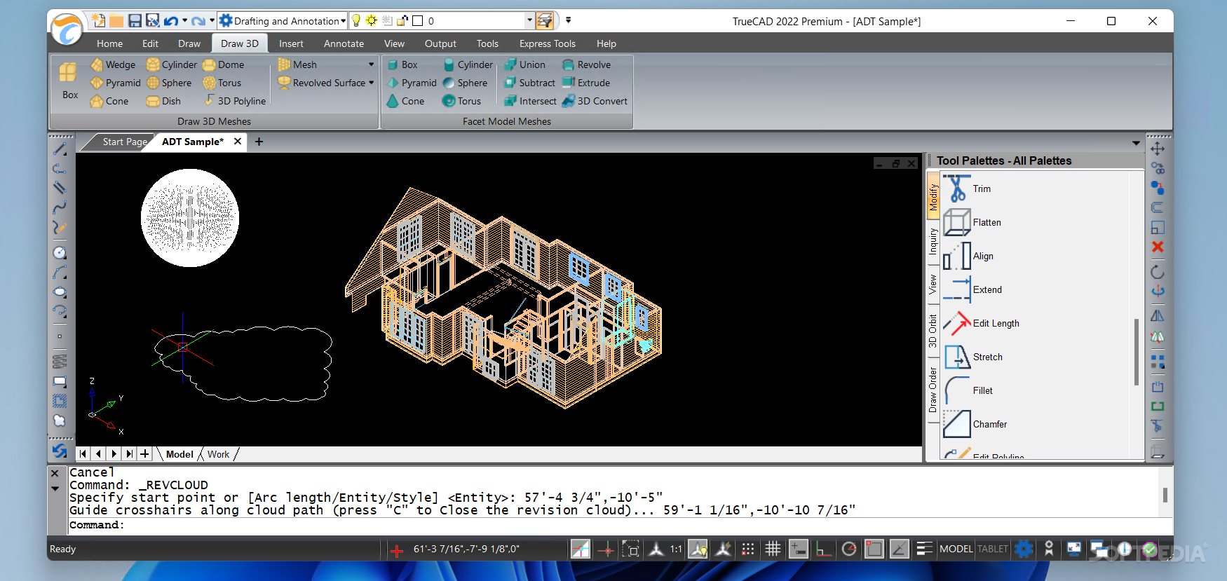The image size is (1227, 581).
Task: Toggle snap dots in status bar
Action: [748, 549]
